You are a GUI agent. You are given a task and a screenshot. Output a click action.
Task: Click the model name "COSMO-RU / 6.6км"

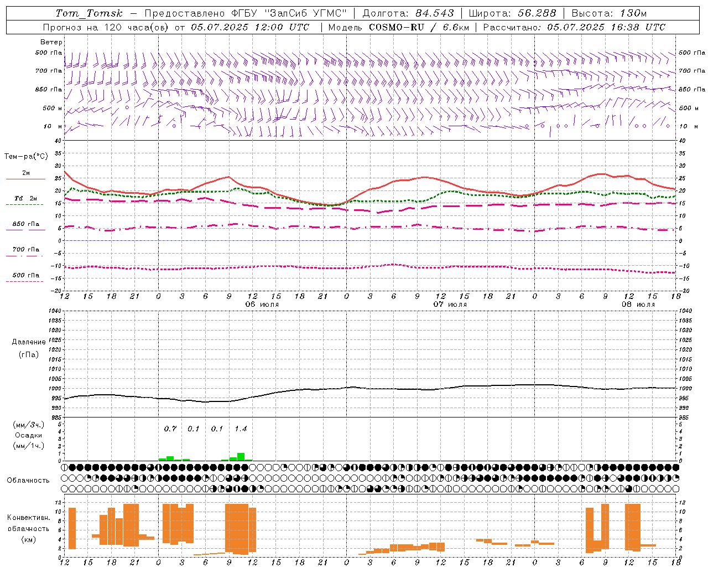pyautogui.click(x=419, y=27)
